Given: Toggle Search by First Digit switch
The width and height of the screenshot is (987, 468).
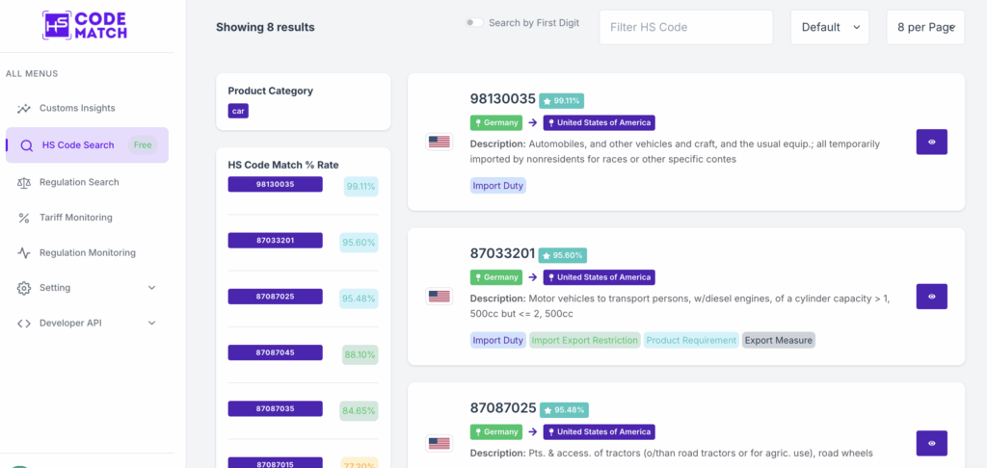Looking at the screenshot, I should tap(474, 23).
